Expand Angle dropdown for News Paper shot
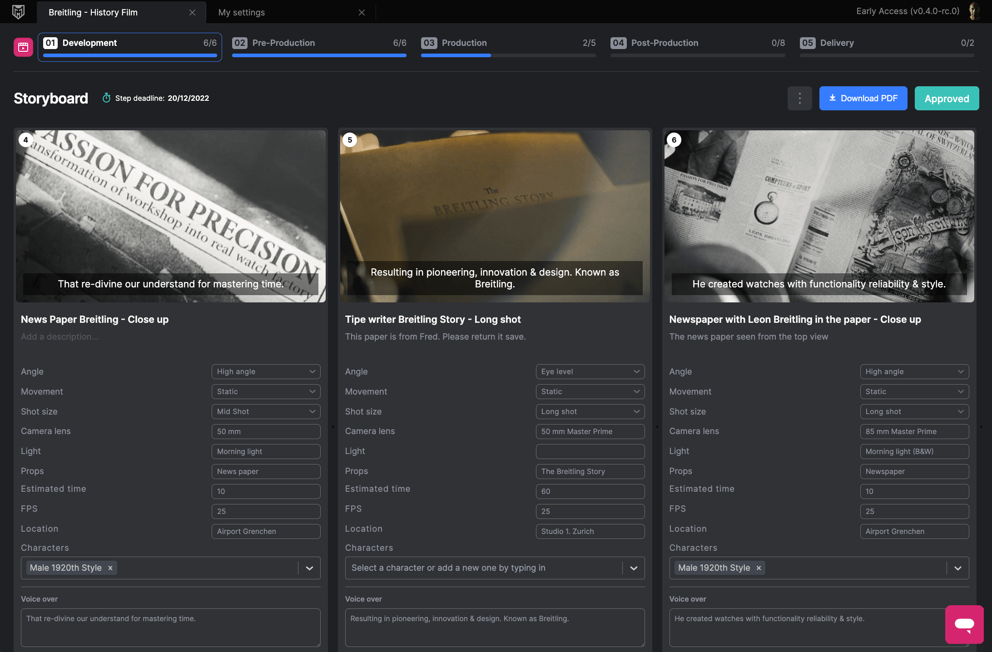This screenshot has height=652, width=992. tap(266, 371)
